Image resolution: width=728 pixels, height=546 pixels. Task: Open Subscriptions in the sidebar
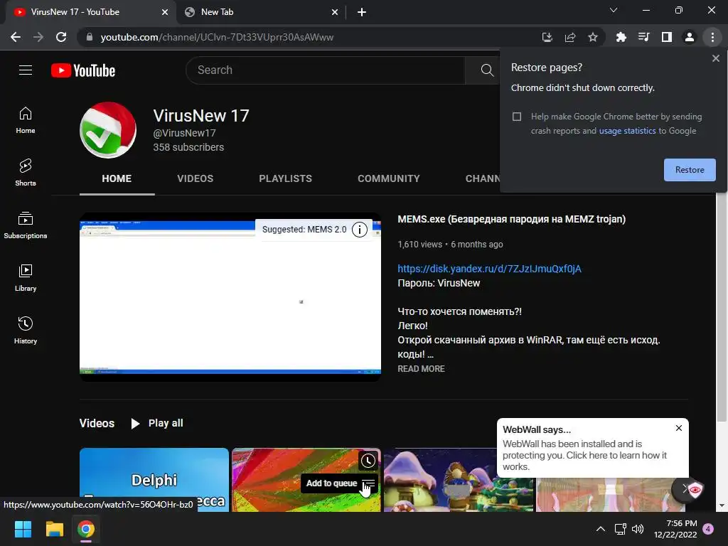point(26,225)
